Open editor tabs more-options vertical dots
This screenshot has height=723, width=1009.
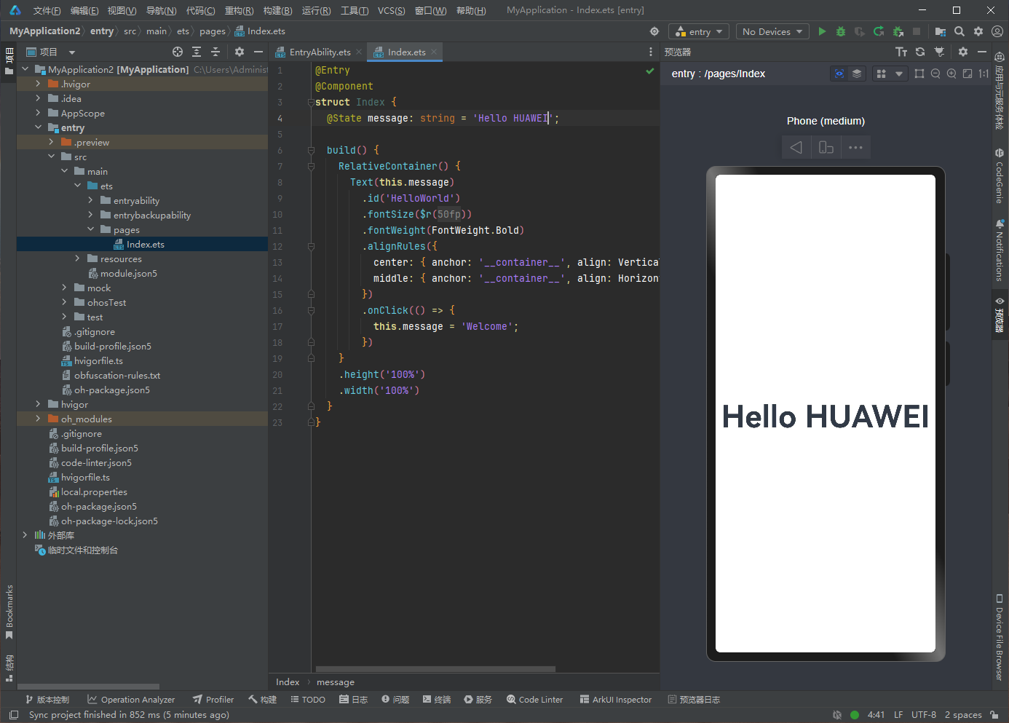pos(651,52)
